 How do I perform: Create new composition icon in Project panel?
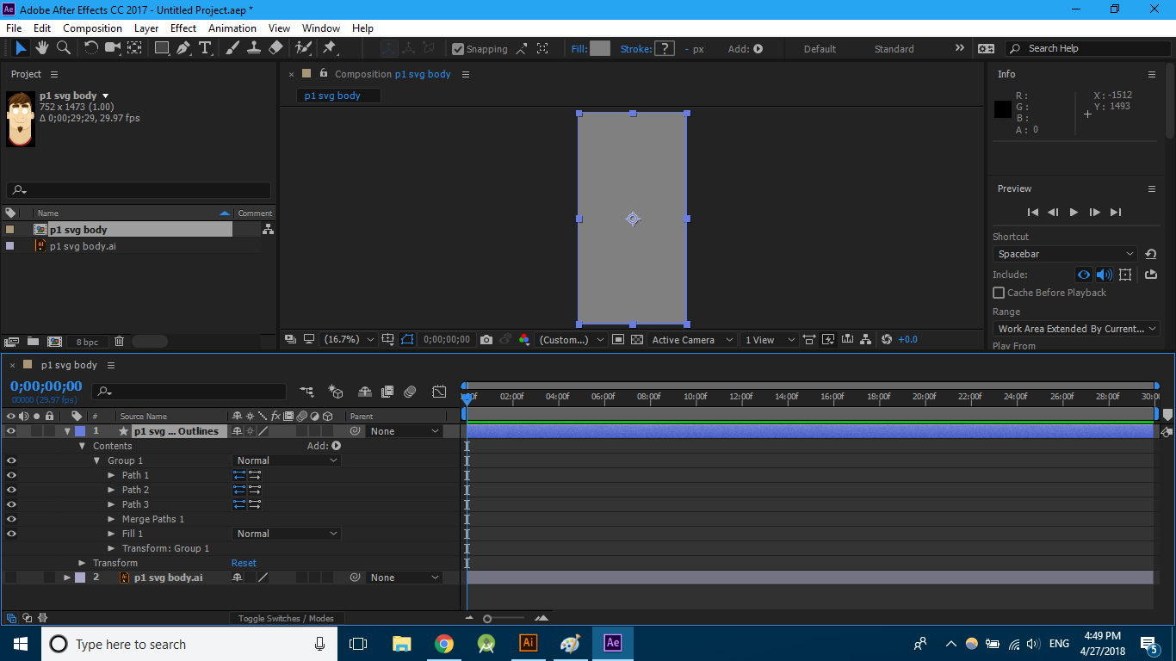(x=54, y=342)
